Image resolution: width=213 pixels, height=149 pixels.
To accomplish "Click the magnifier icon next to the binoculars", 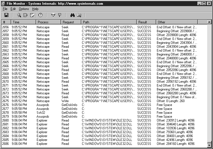I will point(79,15).
